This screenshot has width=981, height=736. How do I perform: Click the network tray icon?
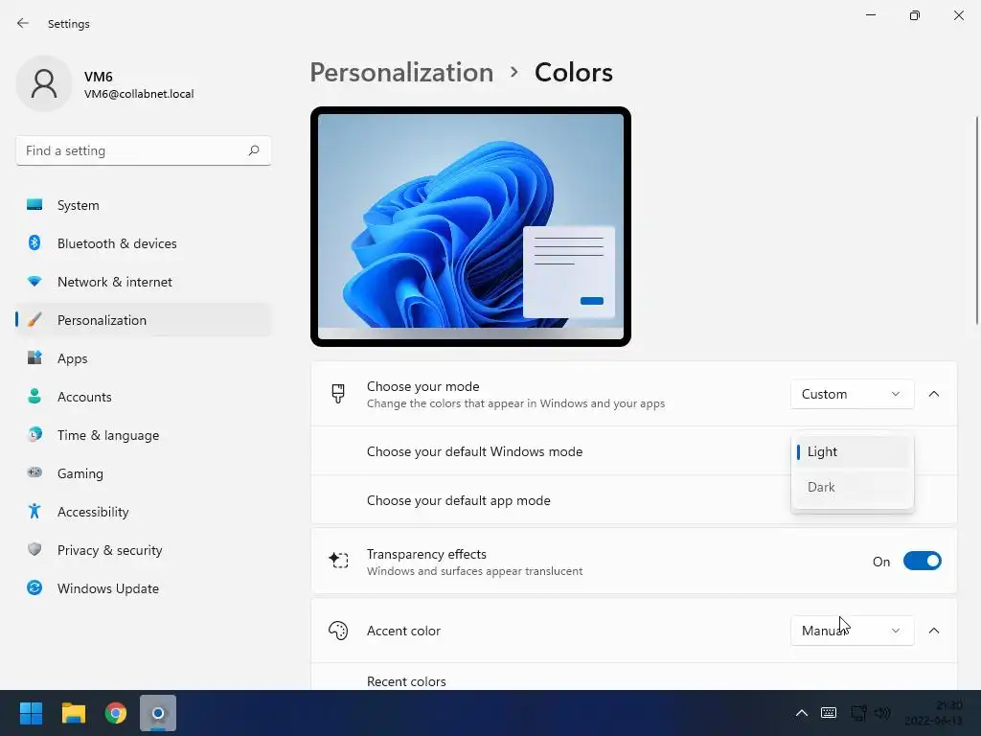[x=858, y=713]
